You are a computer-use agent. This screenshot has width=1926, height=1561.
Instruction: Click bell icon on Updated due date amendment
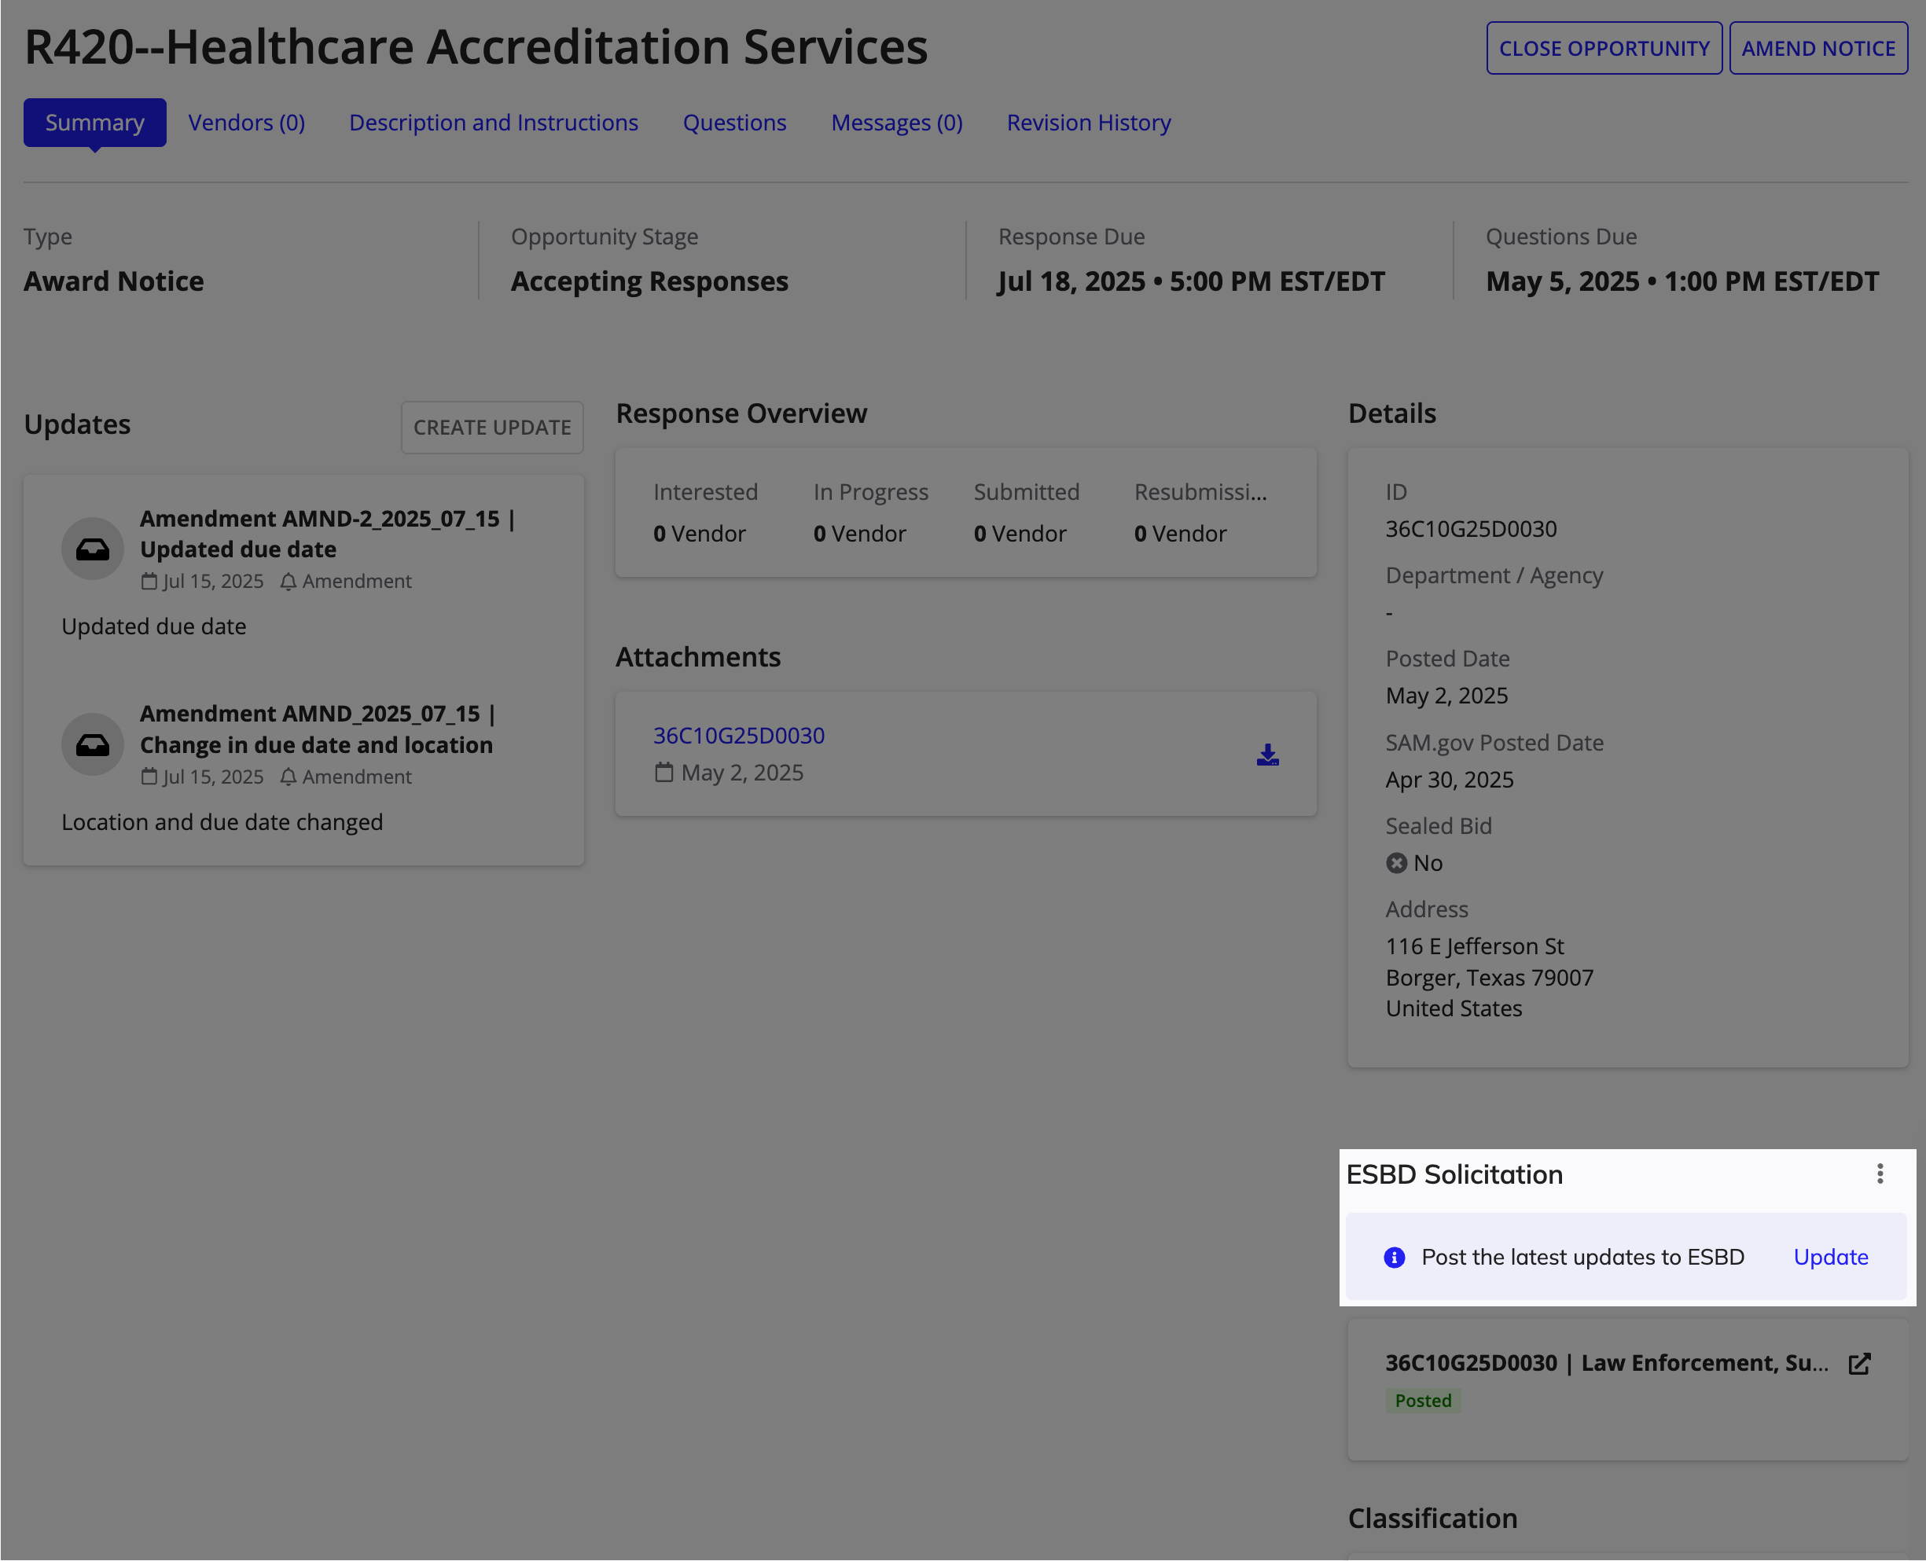coord(288,582)
